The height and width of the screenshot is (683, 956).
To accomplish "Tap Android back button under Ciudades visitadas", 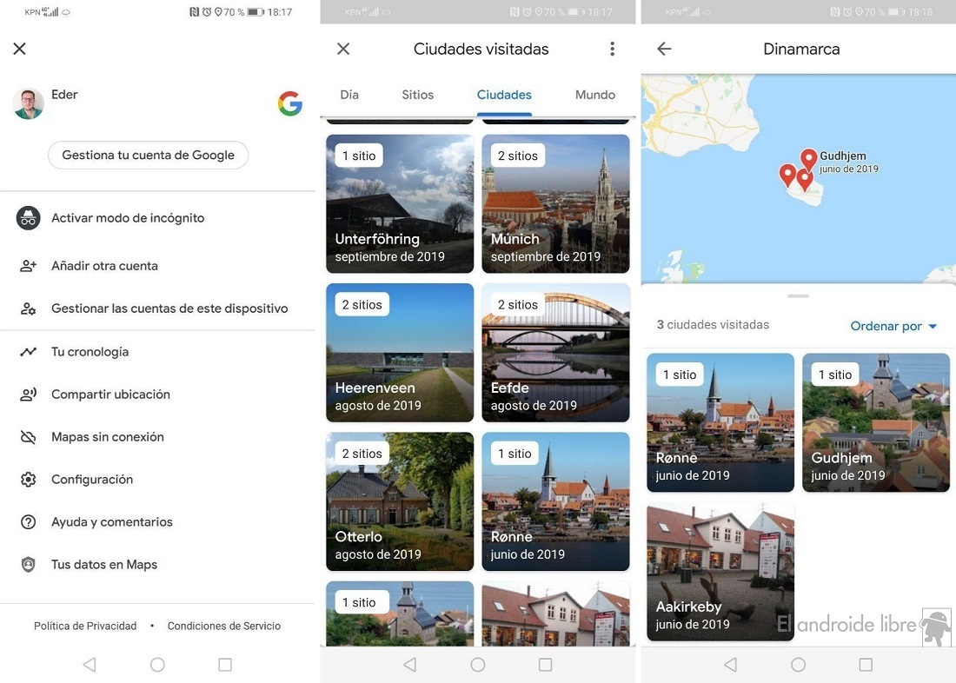I will point(410,664).
